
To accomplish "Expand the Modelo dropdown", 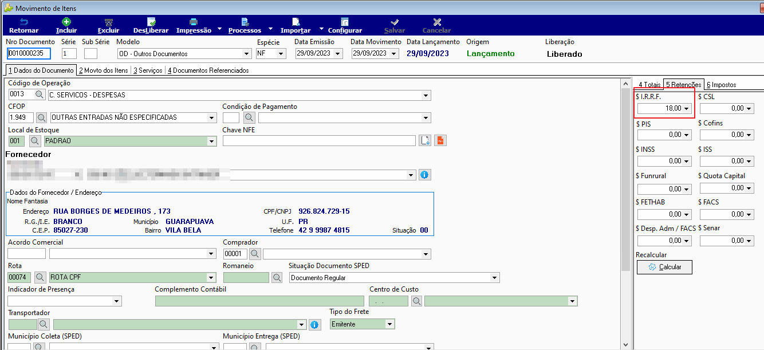I will pyautogui.click(x=247, y=54).
